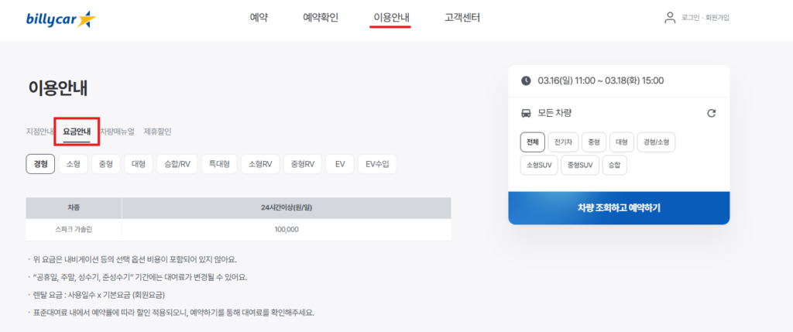Switch to the 제휴할인 tab

pyautogui.click(x=157, y=132)
